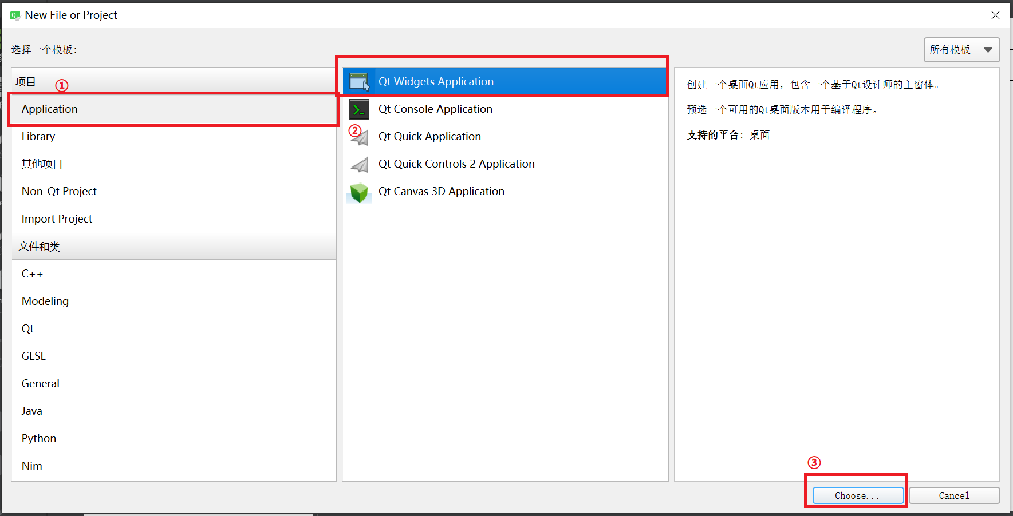Select Qt Widgets Application template
This screenshot has height=516, width=1013.
(x=505, y=82)
